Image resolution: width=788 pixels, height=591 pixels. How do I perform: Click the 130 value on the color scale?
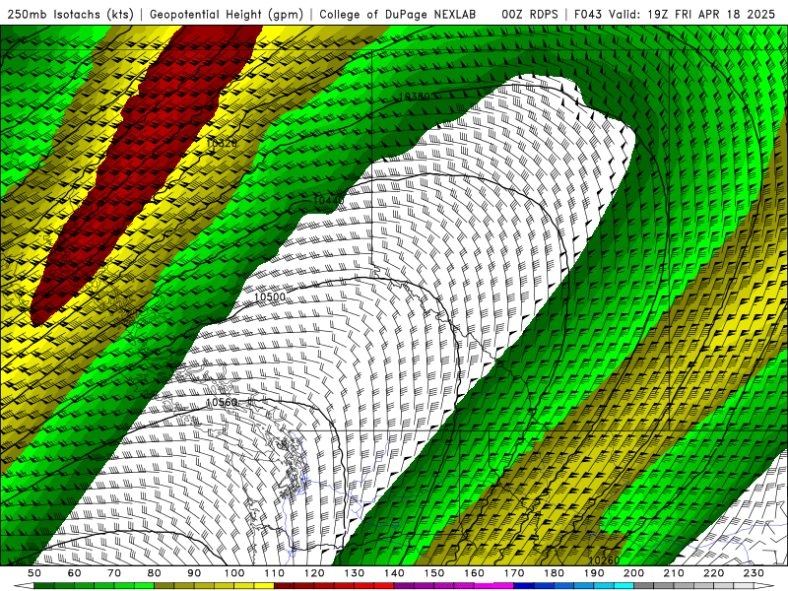pos(355,573)
